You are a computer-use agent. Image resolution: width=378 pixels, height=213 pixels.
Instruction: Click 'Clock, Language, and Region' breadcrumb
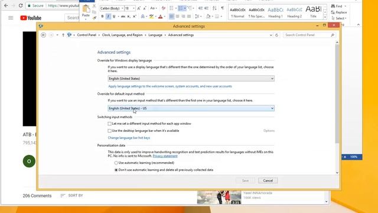[x=122, y=35]
